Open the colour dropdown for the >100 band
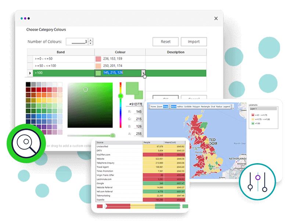The width and height of the screenshot is (294, 221). (x=143, y=73)
